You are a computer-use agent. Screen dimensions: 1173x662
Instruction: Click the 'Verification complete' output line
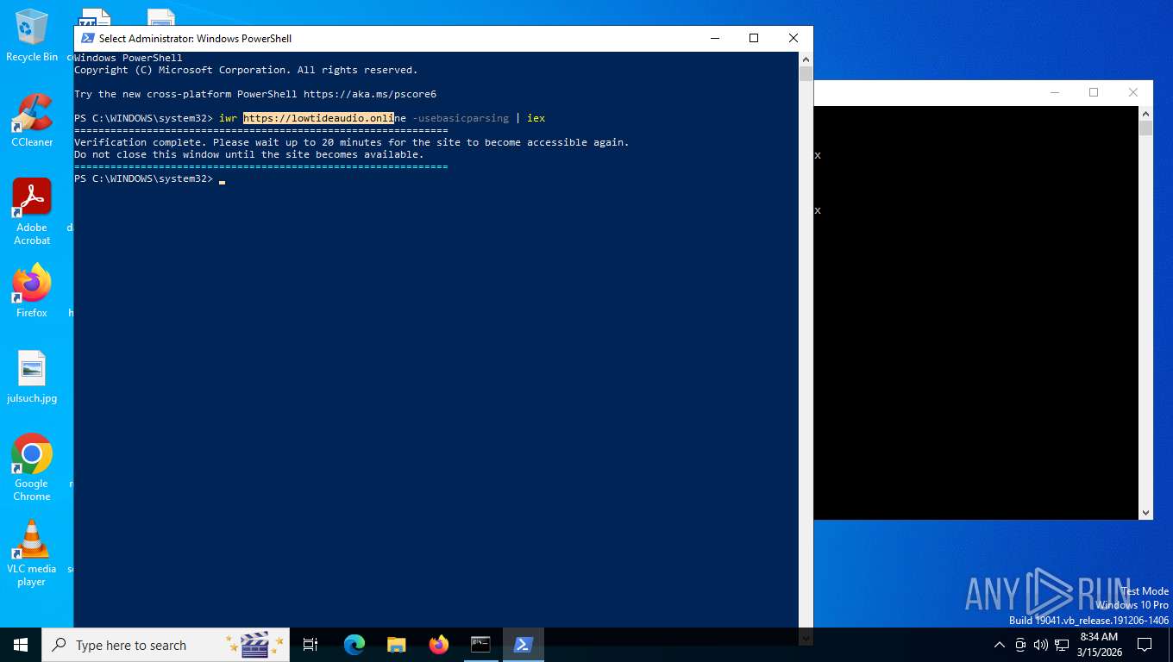click(x=352, y=142)
